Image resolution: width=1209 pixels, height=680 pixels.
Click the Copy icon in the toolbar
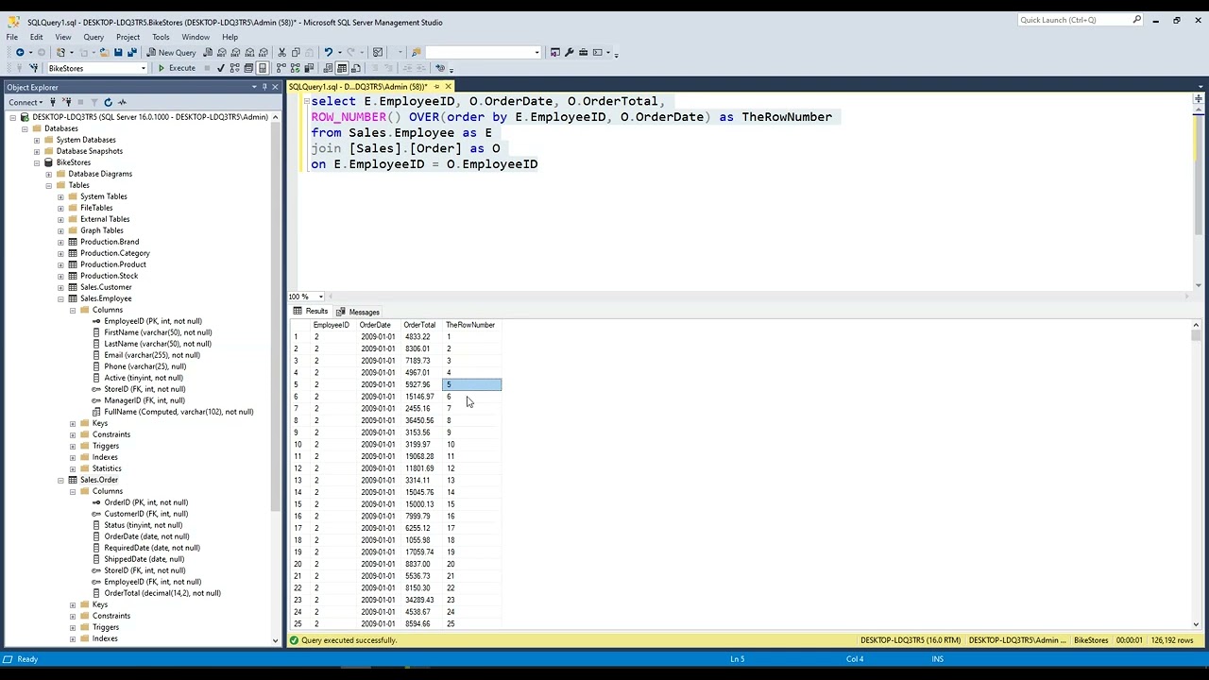(296, 52)
